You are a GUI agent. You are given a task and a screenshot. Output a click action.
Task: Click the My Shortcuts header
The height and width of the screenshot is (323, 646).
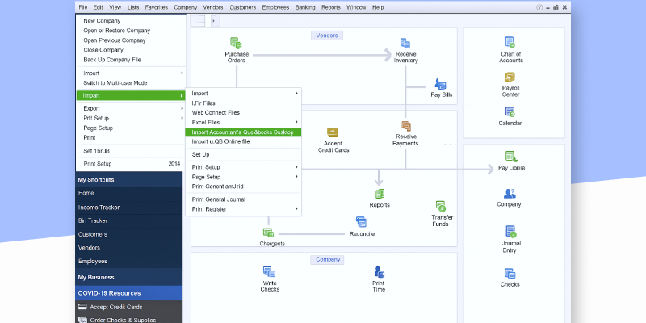[129, 179]
